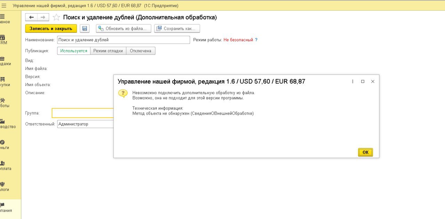Image resolution: width=445 pixels, height=219 pixels.
Task: Open the blue question mark help link
Action: (256, 40)
